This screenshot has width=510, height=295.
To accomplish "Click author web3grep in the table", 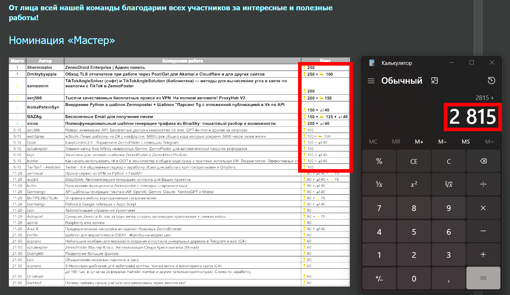I will (35, 137).
